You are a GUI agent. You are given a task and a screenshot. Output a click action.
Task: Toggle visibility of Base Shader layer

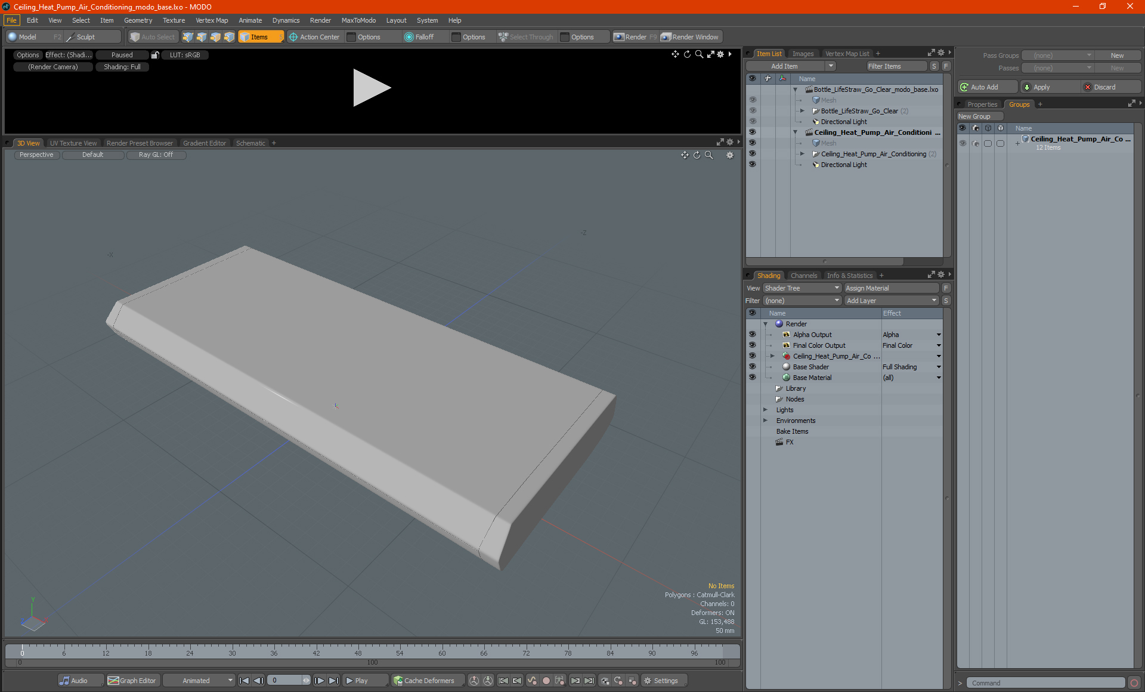753,367
